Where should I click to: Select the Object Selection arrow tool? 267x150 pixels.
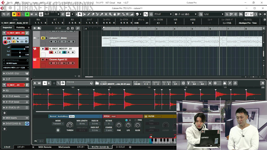80,14
